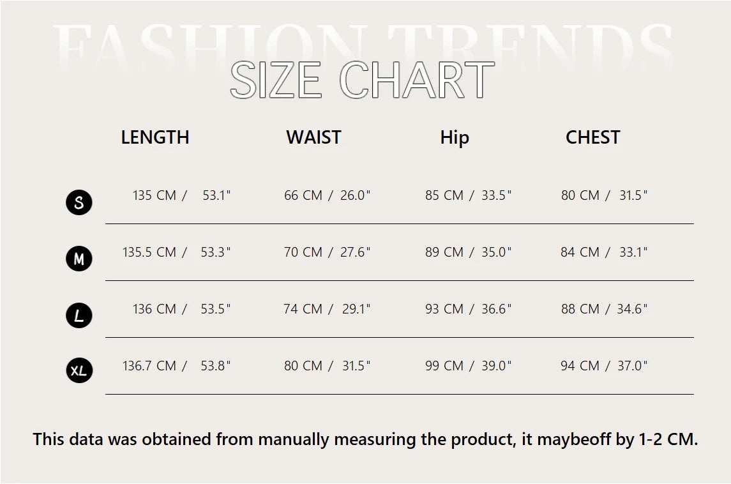Click the 135.5 CM / 53.3" length value
The height and width of the screenshot is (484, 731).
pos(177,252)
